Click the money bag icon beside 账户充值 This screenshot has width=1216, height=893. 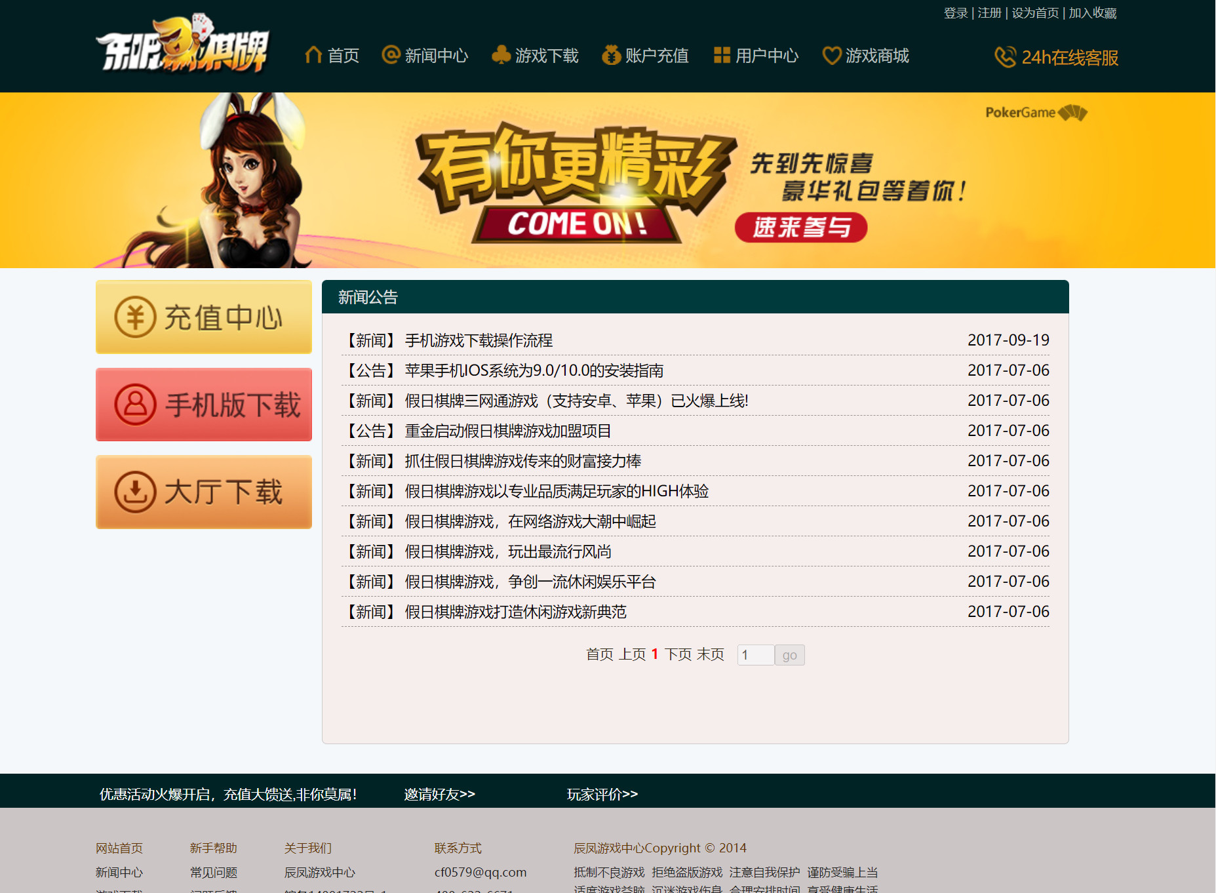(611, 55)
